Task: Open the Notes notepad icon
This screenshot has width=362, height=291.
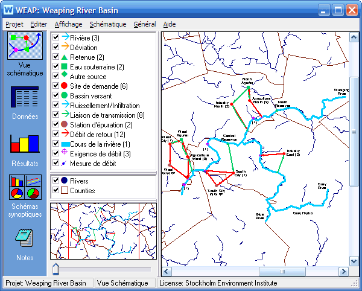Action: coord(25,238)
